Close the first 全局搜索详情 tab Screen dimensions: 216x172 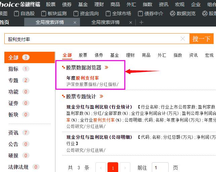[75, 23]
